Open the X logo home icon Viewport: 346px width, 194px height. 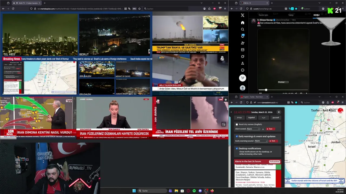click(x=242, y=15)
